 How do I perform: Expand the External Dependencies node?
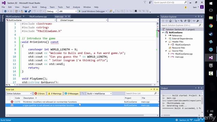pyautogui.click(x=166, y=39)
